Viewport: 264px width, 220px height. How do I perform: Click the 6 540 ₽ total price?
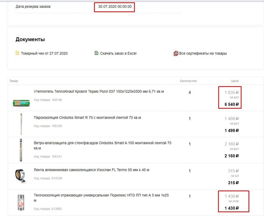click(232, 104)
